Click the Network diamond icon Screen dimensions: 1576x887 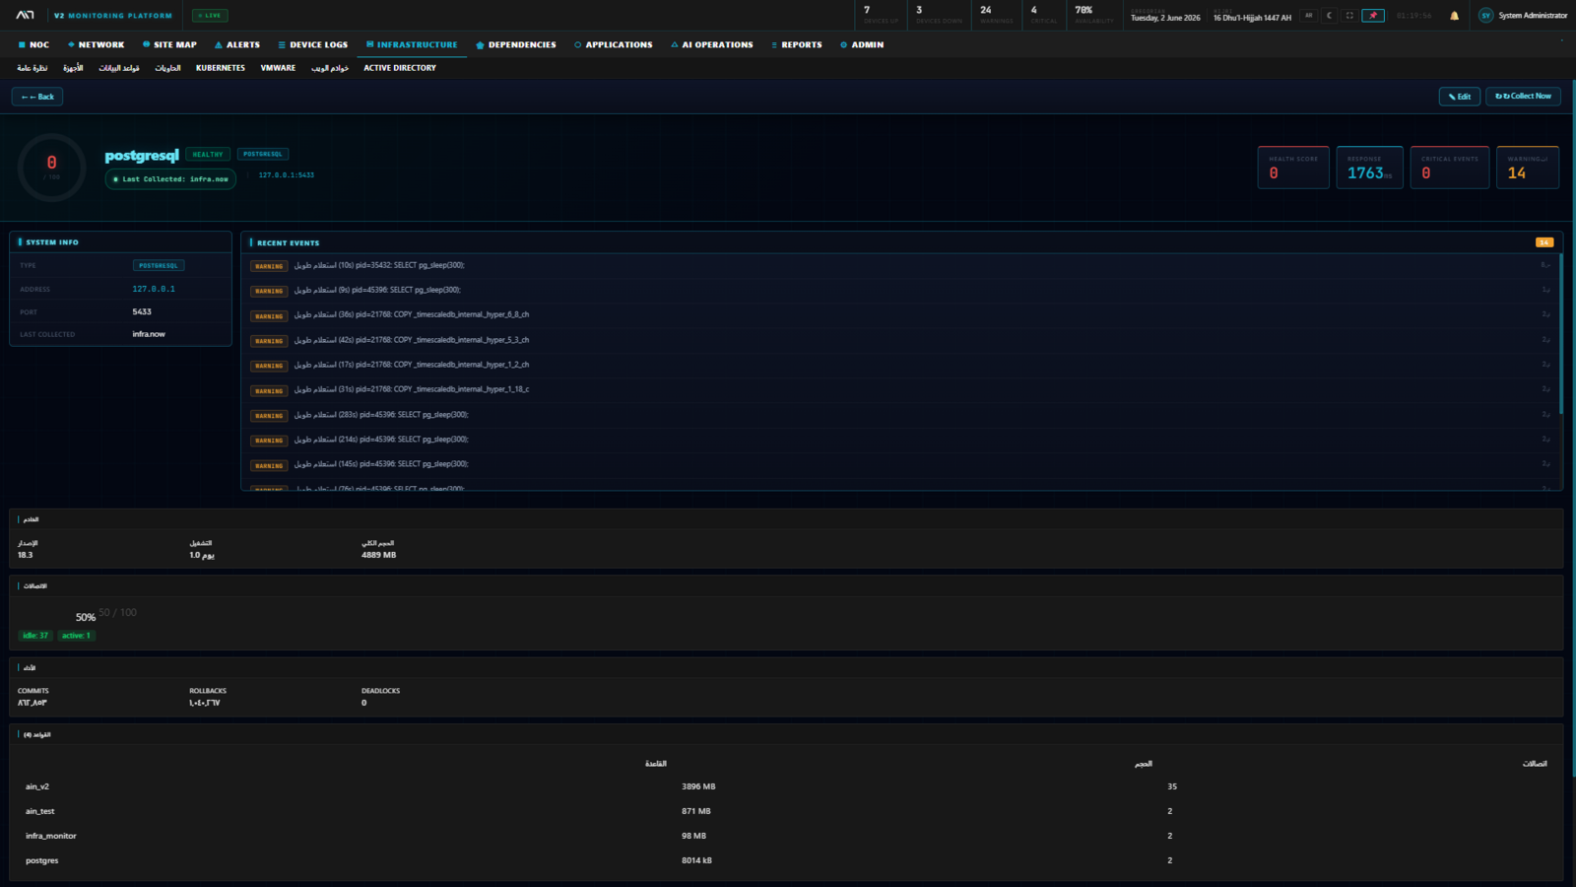[71, 44]
